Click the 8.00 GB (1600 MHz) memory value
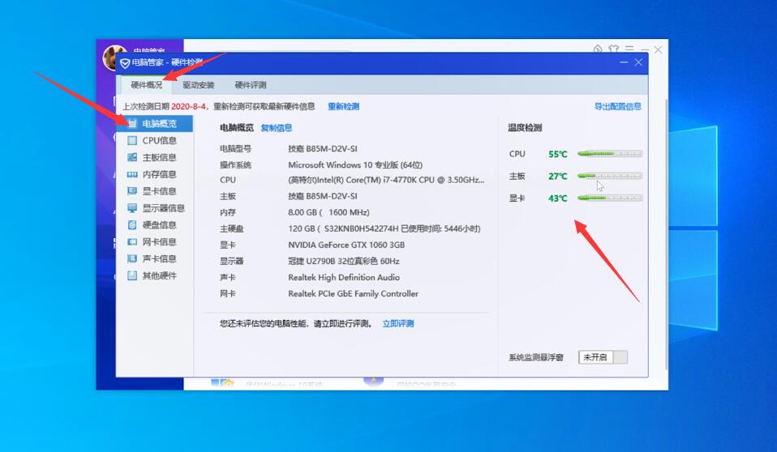Viewport: 777px width, 452px height. [x=328, y=212]
